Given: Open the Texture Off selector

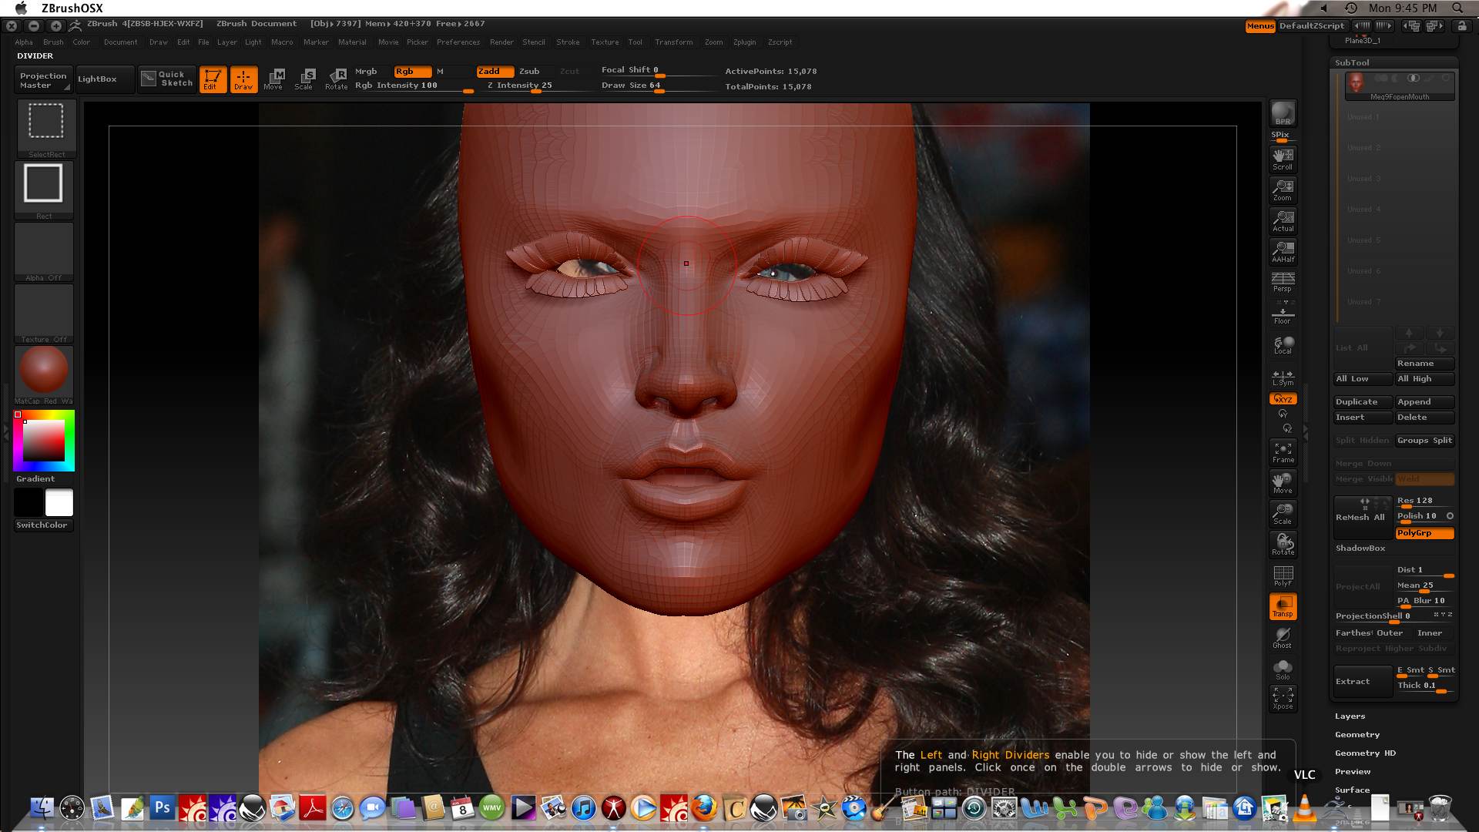Looking at the screenshot, I should coord(44,313).
